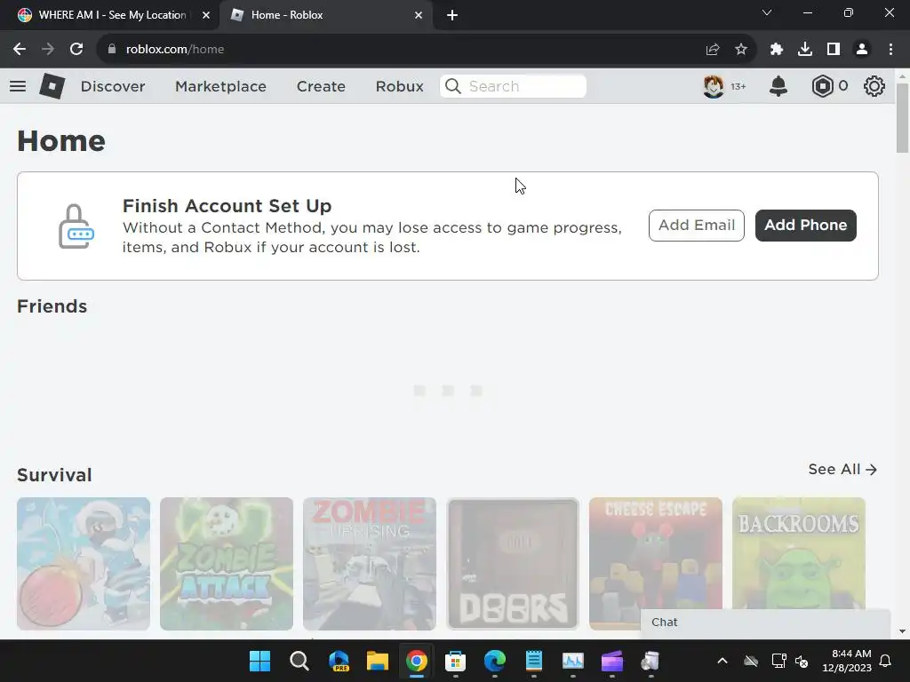Open Microsoft Store from taskbar
910x682 pixels.
[456, 661]
